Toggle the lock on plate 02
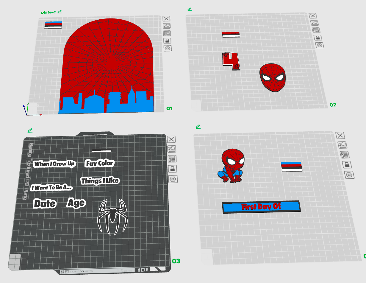 pos(318,38)
